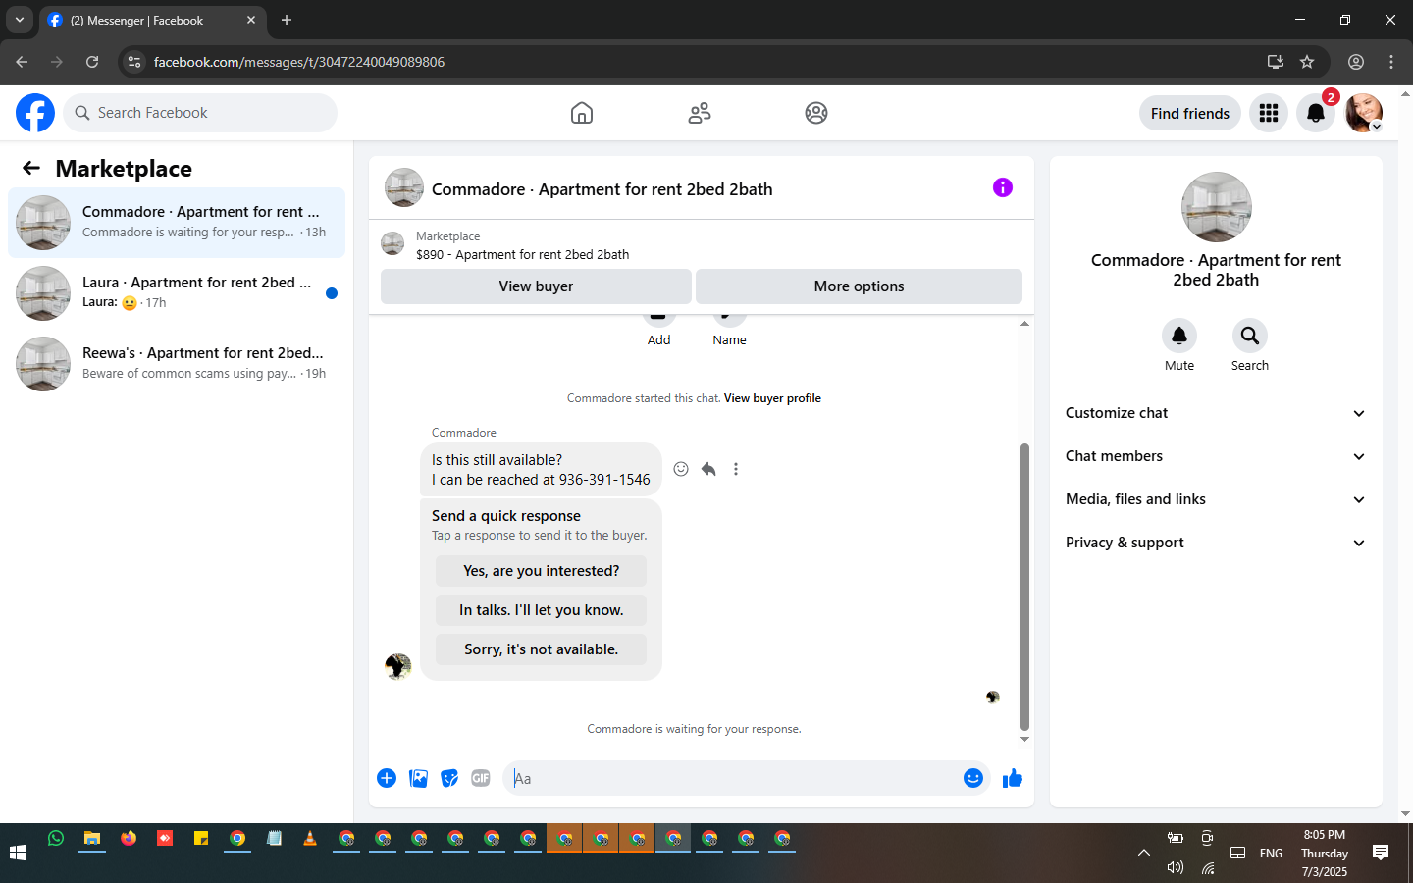Viewport: 1413px width, 883px height.
Task: Focus the Aa message input box
Action: pyautogui.click(x=731, y=778)
